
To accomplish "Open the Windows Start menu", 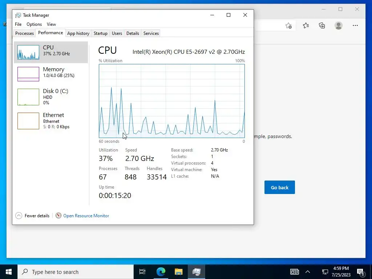I will coord(9,272).
